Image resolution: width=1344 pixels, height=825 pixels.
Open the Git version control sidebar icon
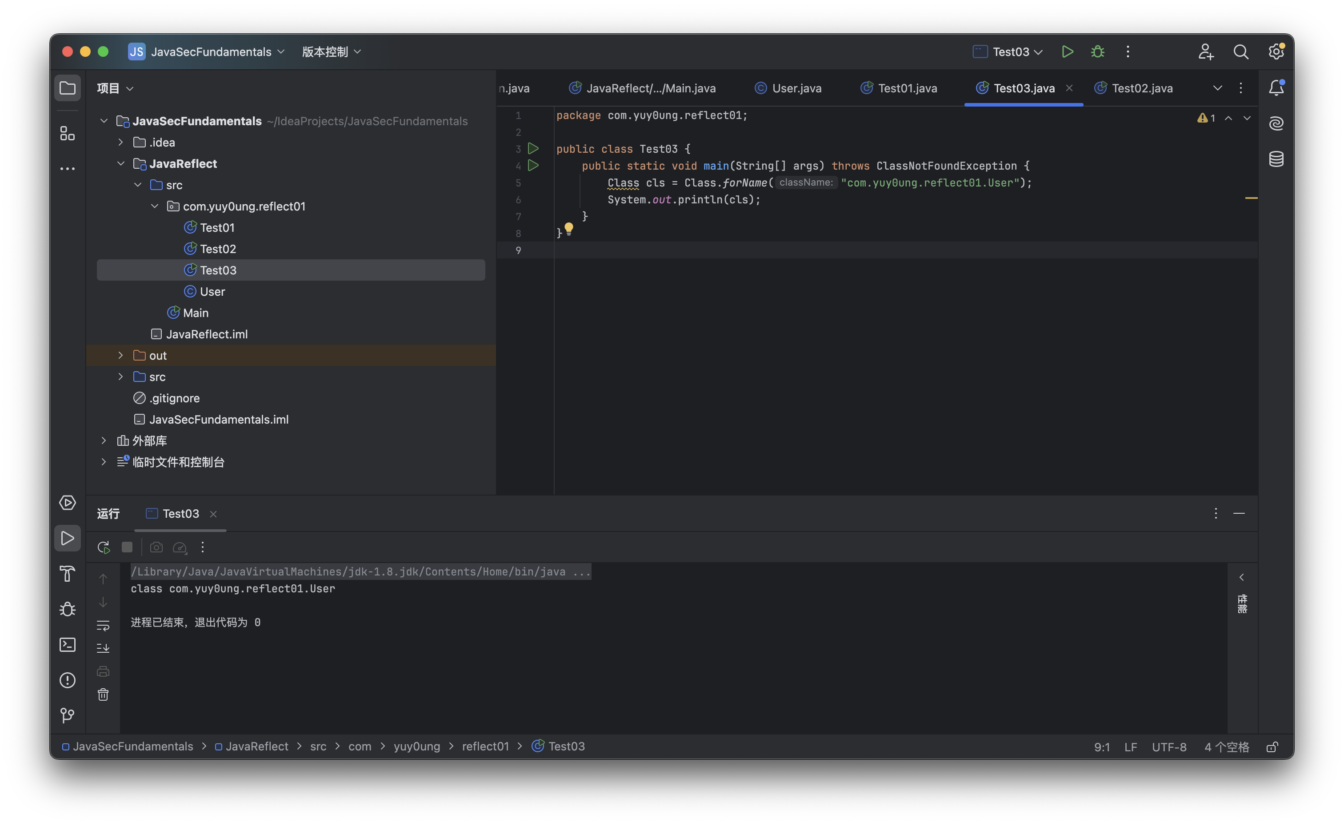[x=67, y=715]
